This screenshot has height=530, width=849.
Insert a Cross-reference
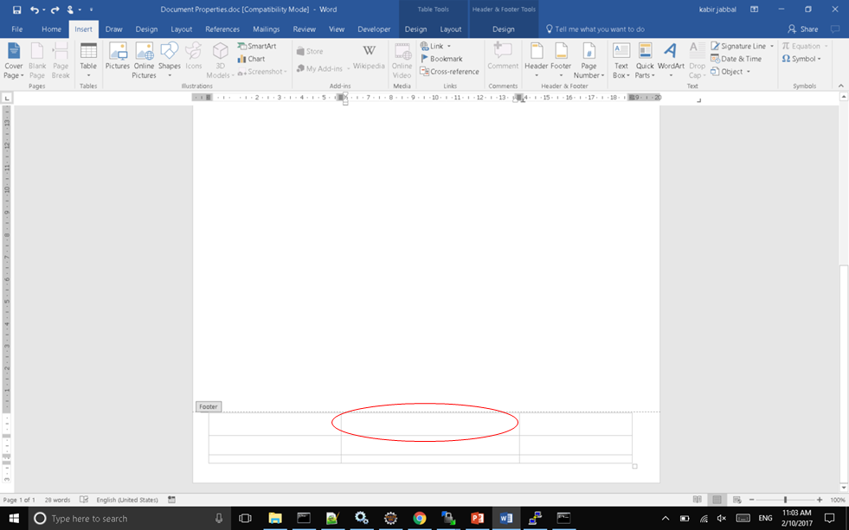[449, 71]
